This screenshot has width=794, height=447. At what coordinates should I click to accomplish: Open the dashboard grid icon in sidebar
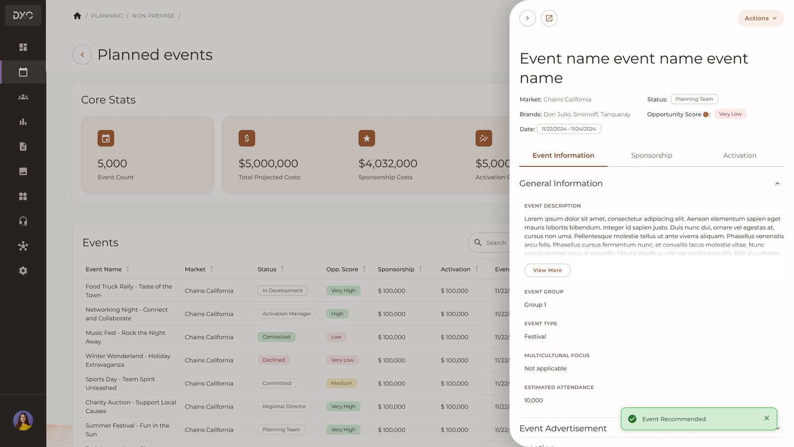pyautogui.click(x=23, y=47)
